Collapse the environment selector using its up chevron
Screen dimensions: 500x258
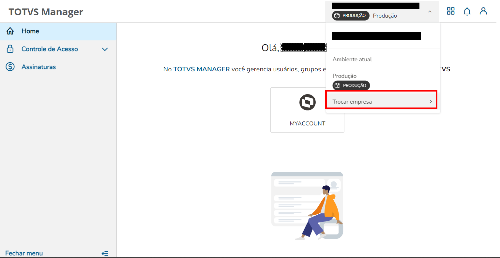click(430, 12)
